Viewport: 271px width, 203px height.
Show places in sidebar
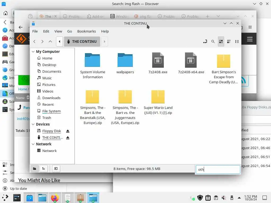(x=35, y=168)
